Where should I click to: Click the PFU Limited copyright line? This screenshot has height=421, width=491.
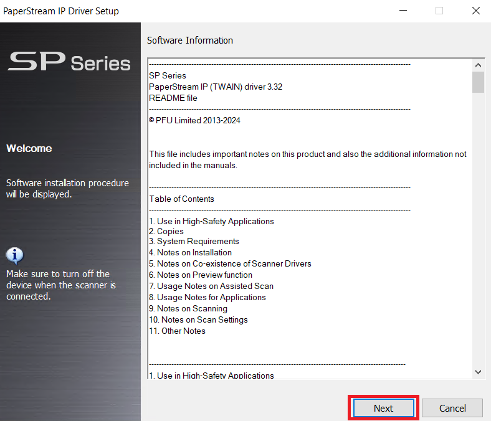pyautogui.click(x=194, y=121)
